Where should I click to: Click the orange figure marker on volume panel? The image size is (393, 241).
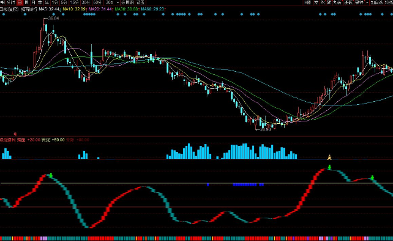[x=329, y=158]
